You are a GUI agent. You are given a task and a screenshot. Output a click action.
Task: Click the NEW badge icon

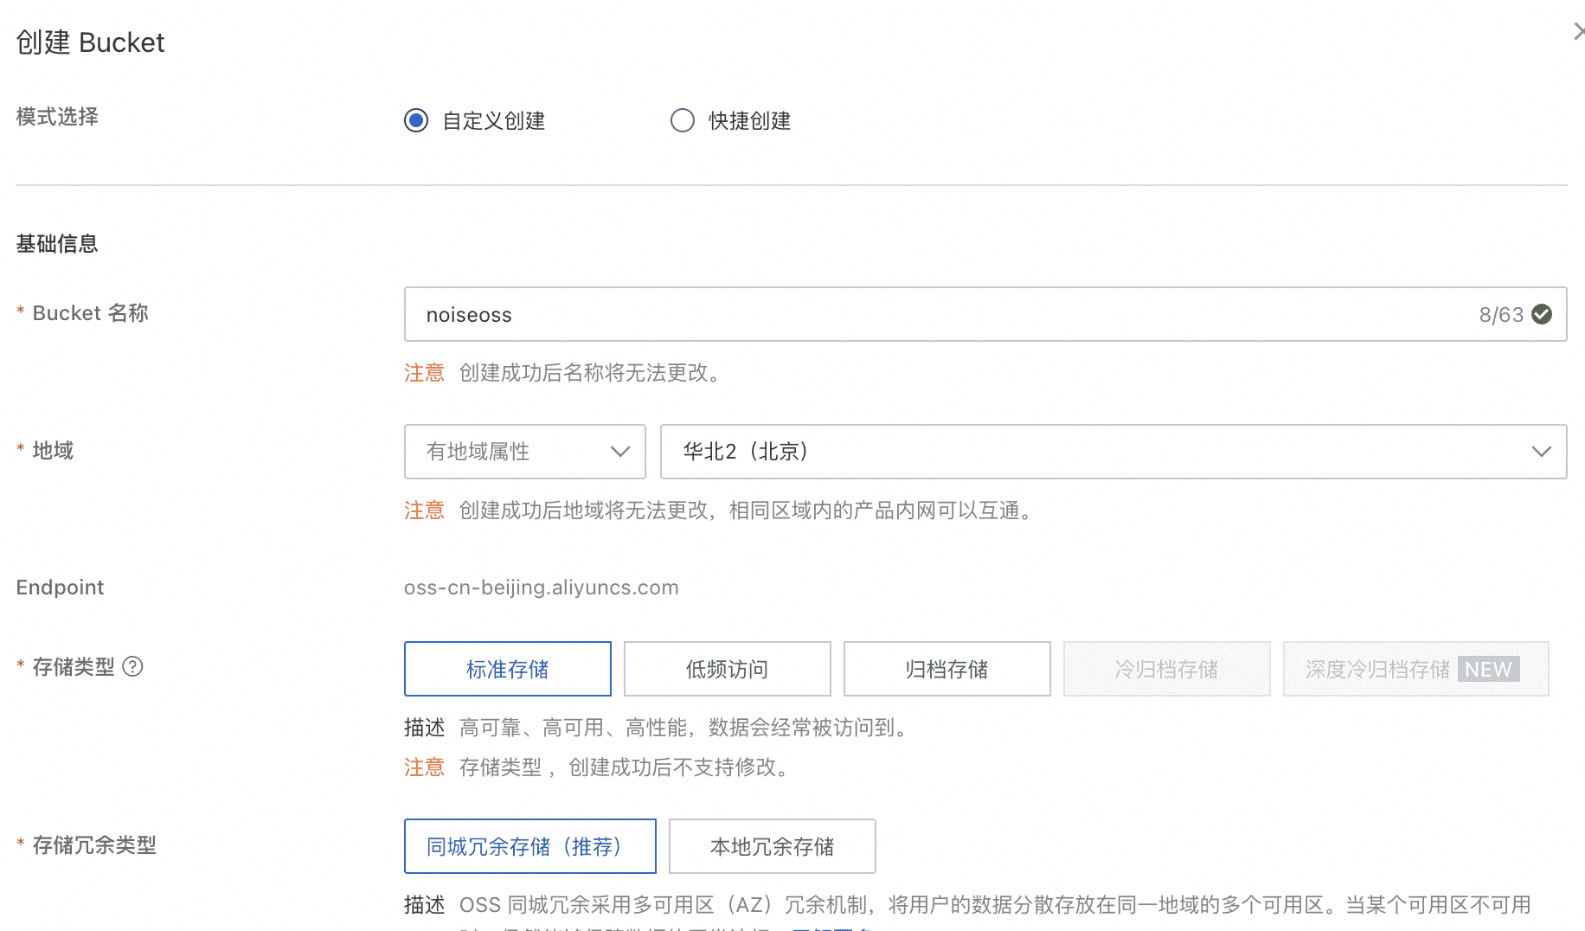click(1488, 669)
